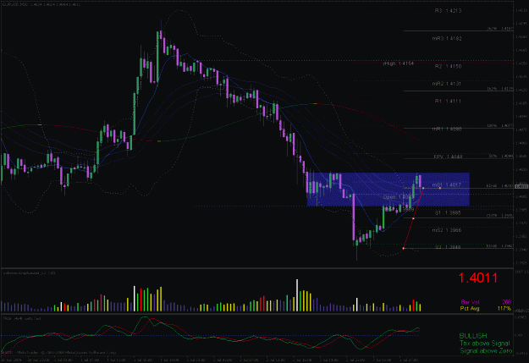529x363 pixels.
Task: Click the Pct Avg label
Action: click(x=470, y=308)
